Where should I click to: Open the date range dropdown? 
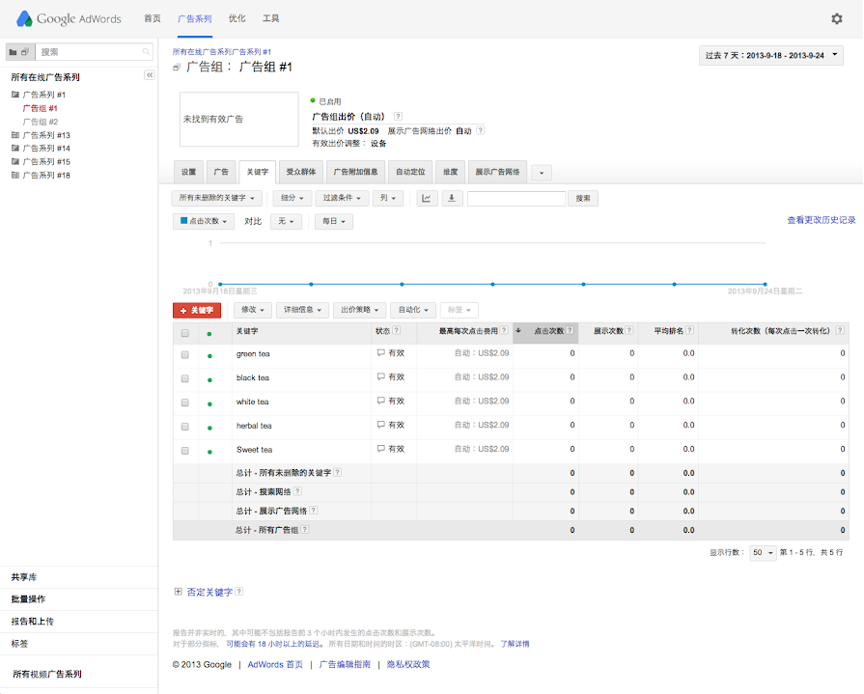coord(770,55)
